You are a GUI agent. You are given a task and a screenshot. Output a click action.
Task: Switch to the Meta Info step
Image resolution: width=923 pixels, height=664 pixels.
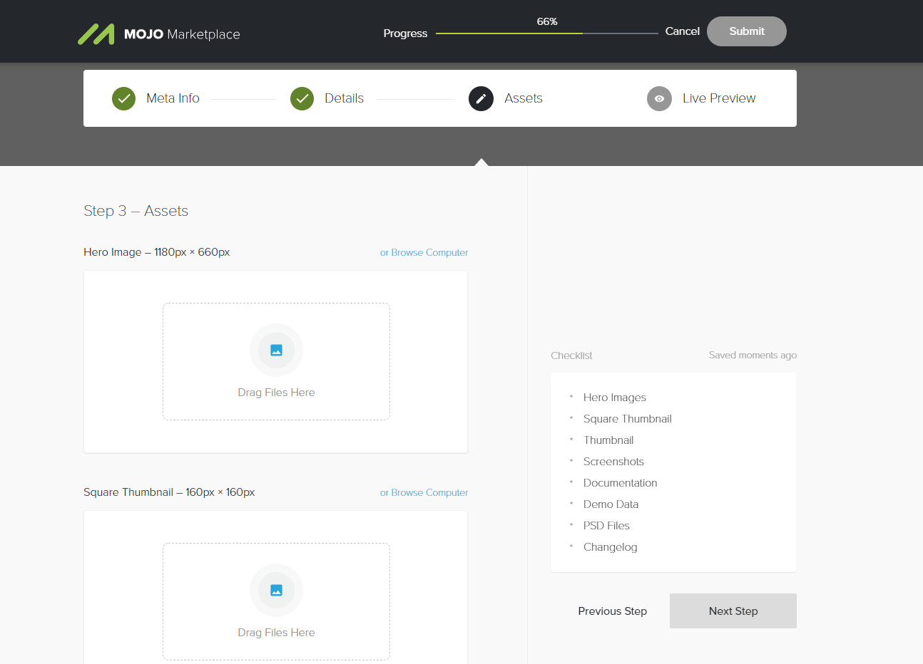(173, 98)
